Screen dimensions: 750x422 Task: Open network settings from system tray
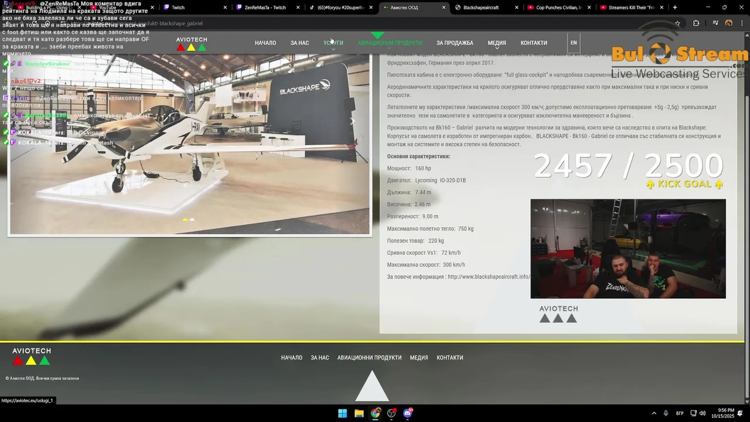tap(693, 413)
